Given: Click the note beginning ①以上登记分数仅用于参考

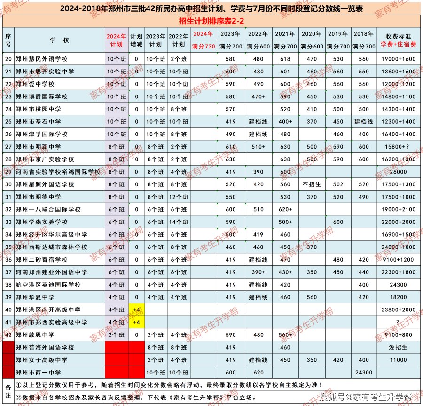Looking at the screenshot, I should [169, 385].
